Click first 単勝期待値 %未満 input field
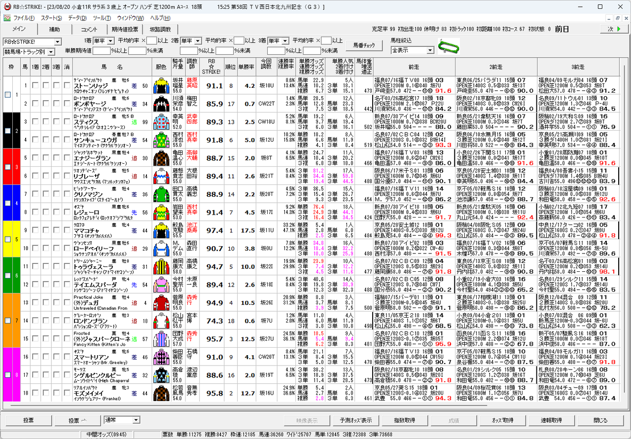This screenshot has width=631, height=439. coord(138,50)
